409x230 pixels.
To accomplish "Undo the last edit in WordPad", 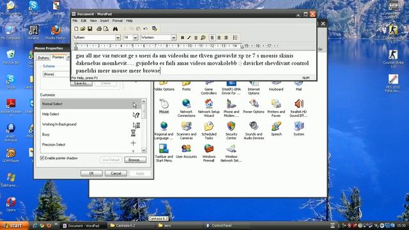I will point(145,29).
